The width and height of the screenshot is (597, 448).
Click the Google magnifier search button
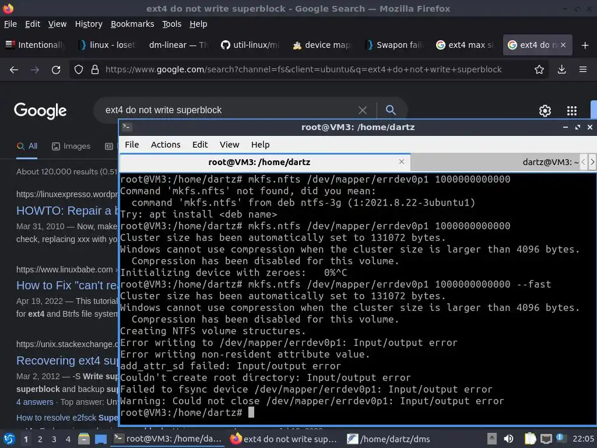[x=391, y=110]
